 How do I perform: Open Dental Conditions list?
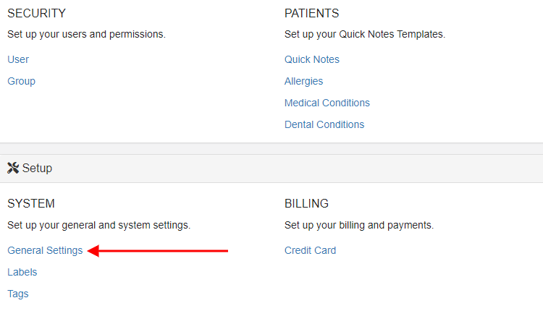[x=324, y=124]
